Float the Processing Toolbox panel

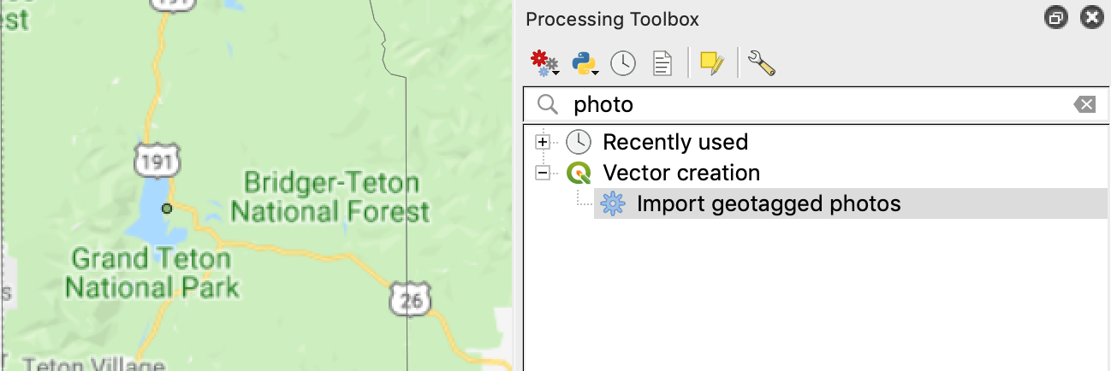coord(1056,18)
